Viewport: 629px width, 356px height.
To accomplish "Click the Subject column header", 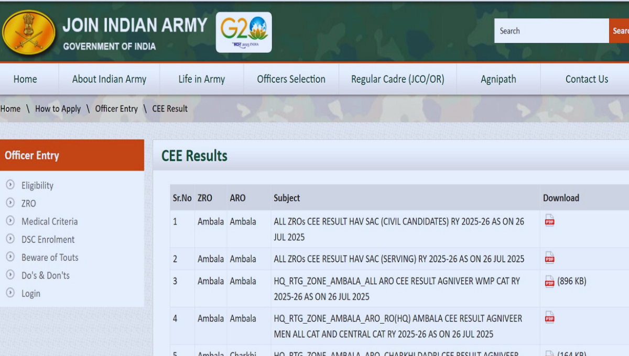I will click(x=287, y=198).
